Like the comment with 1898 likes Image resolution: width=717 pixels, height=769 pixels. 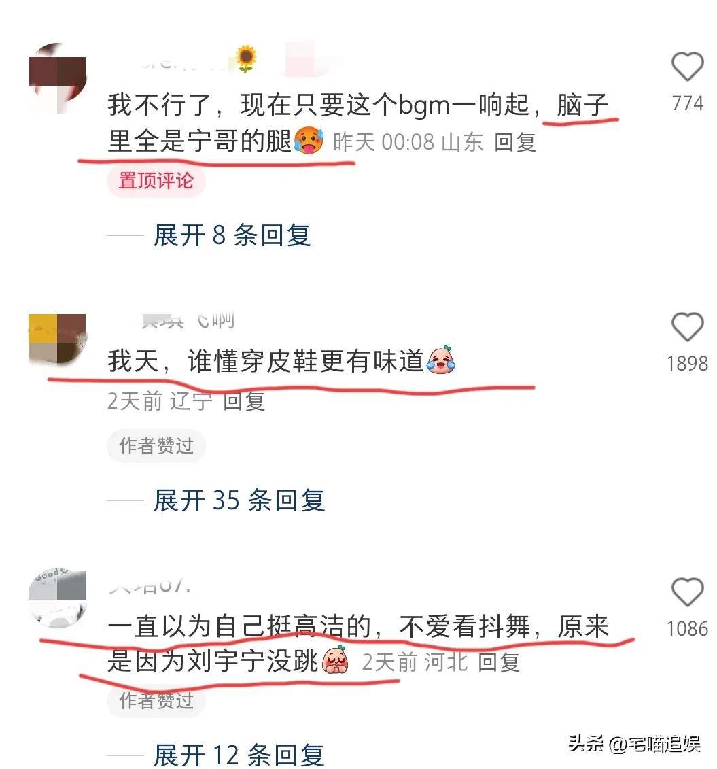pyautogui.click(x=687, y=326)
